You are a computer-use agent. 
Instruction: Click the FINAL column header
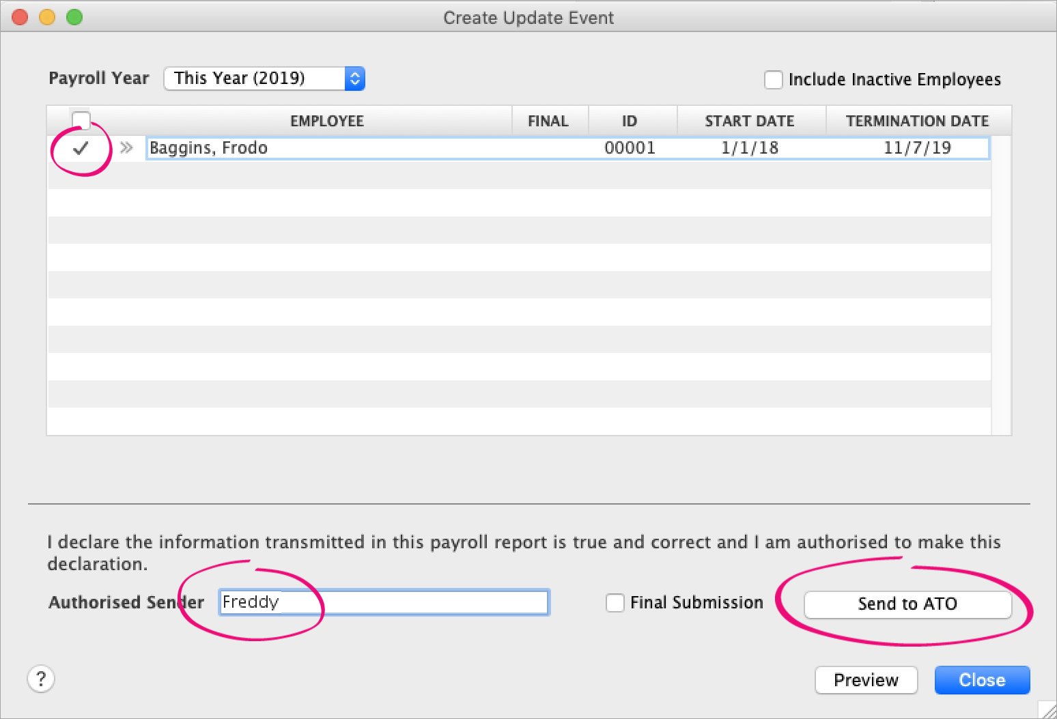(x=548, y=121)
